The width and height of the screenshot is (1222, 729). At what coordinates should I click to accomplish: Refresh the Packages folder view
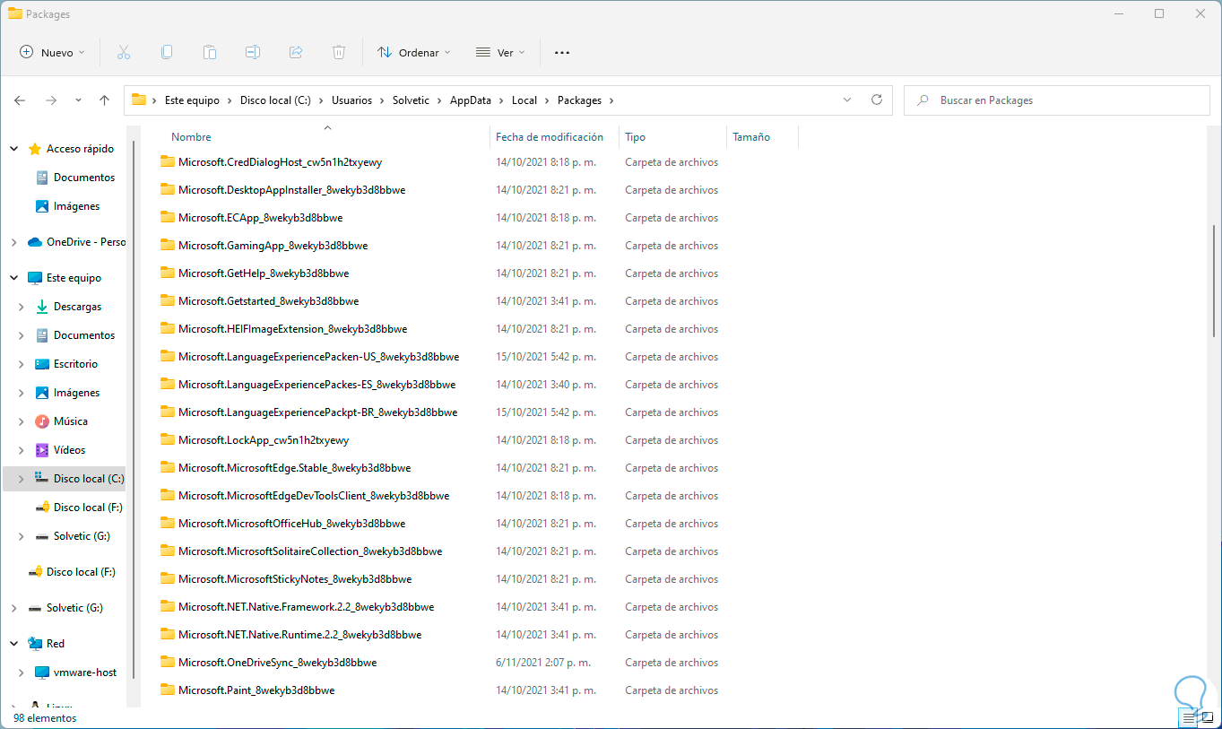pyautogui.click(x=877, y=100)
